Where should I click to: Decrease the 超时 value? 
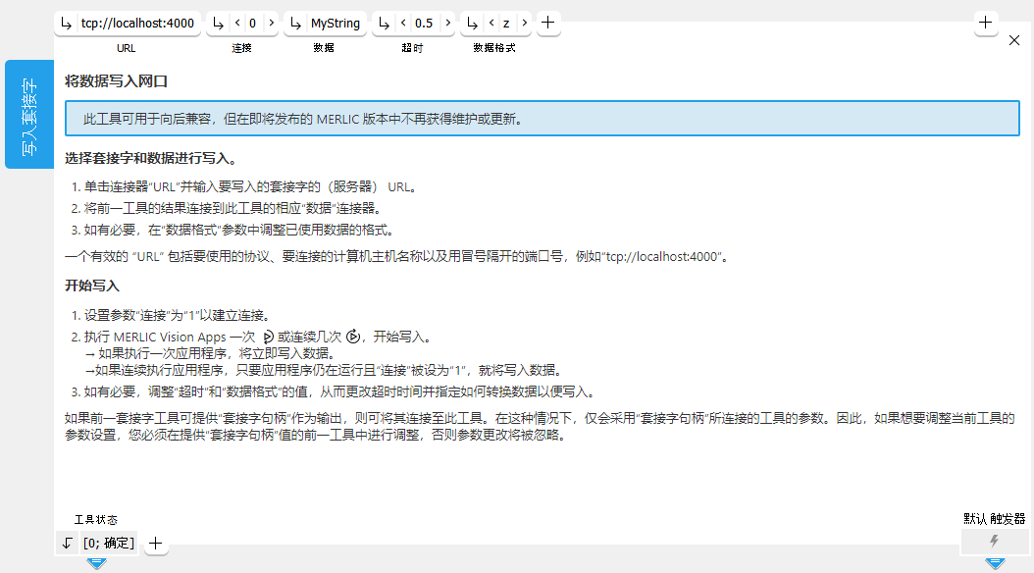403,24
